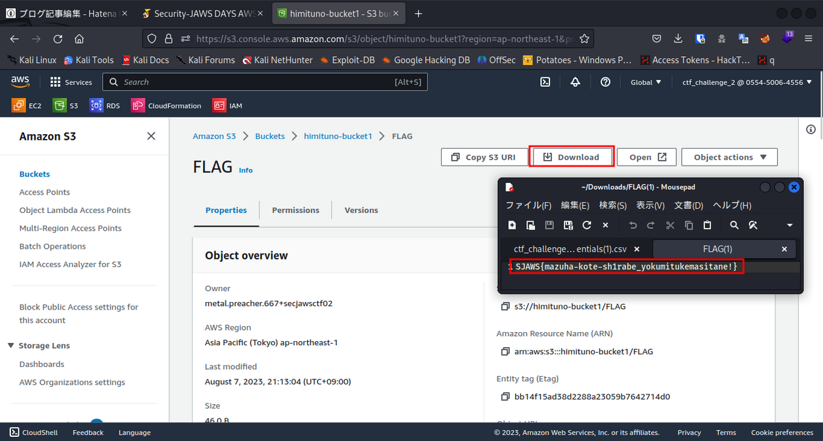Viewport: 823px width, 441px height.
Task: Expand the Mousepad toolbar overflow arrow
Action: coord(789,225)
